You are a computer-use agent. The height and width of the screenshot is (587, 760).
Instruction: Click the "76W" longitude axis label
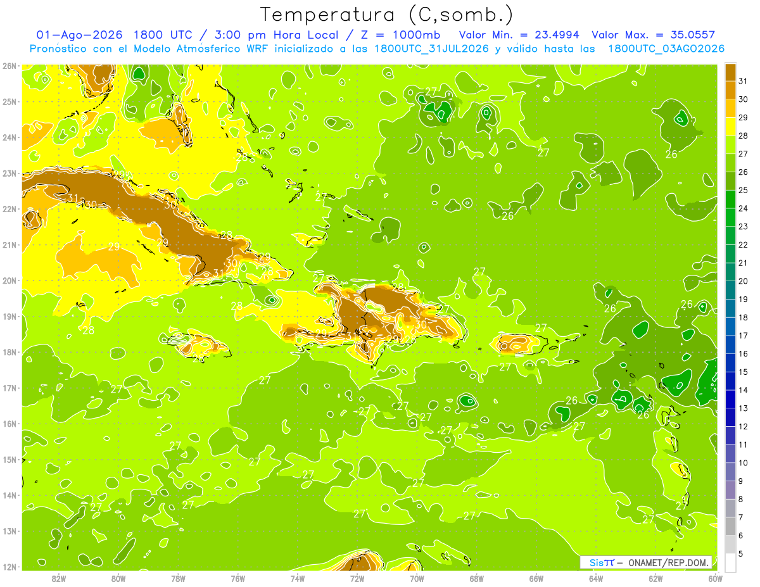[237, 579]
